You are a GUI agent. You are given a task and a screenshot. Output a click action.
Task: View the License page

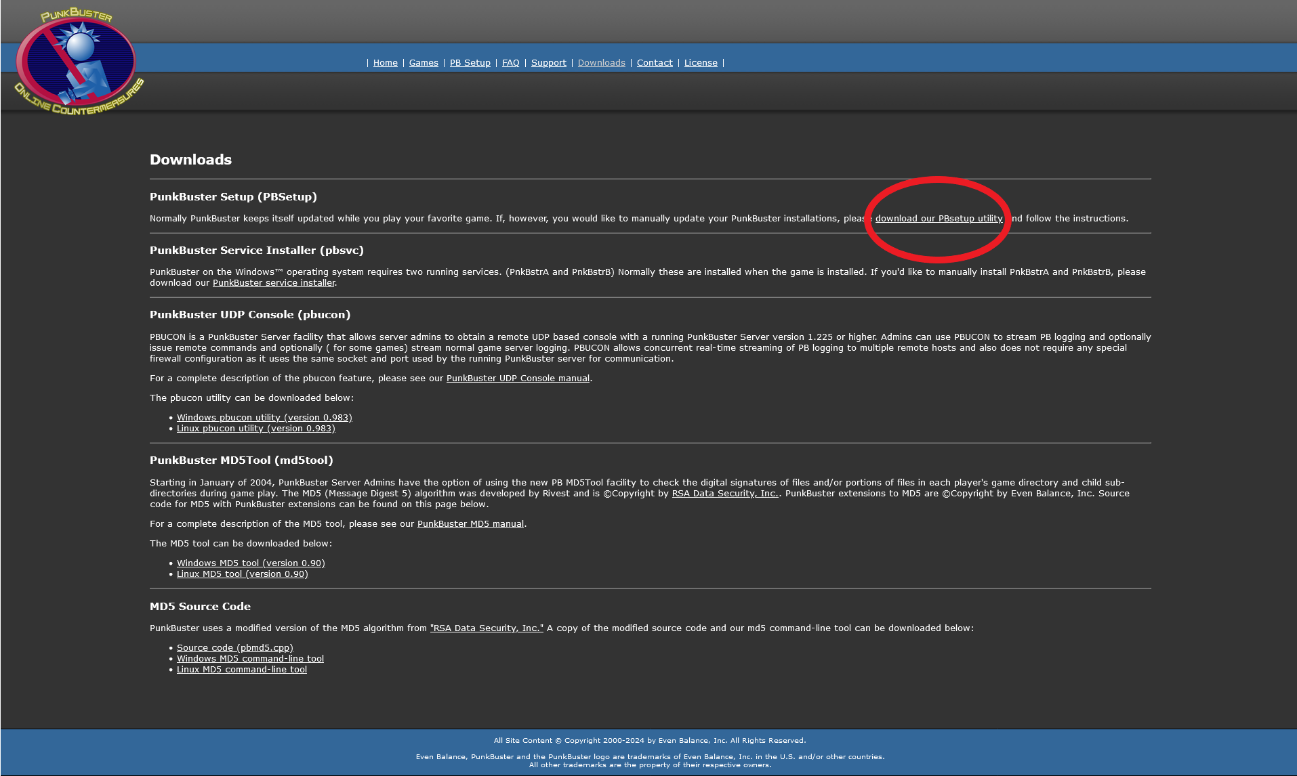(701, 63)
